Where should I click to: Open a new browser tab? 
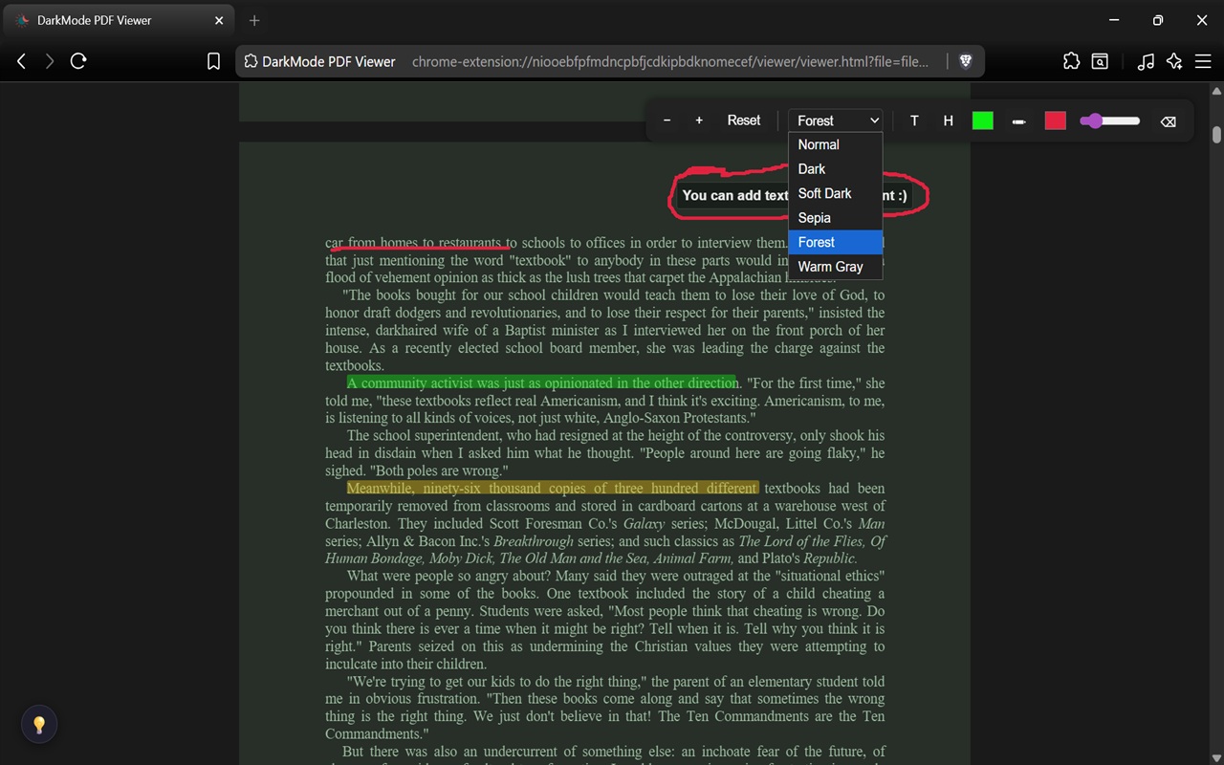pyautogui.click(x=254, y=20)
